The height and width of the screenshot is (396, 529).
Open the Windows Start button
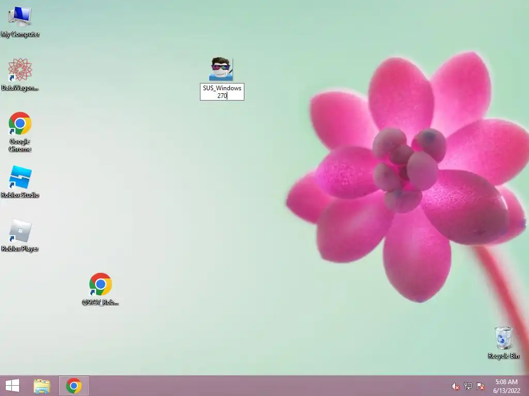coord(12,386)
